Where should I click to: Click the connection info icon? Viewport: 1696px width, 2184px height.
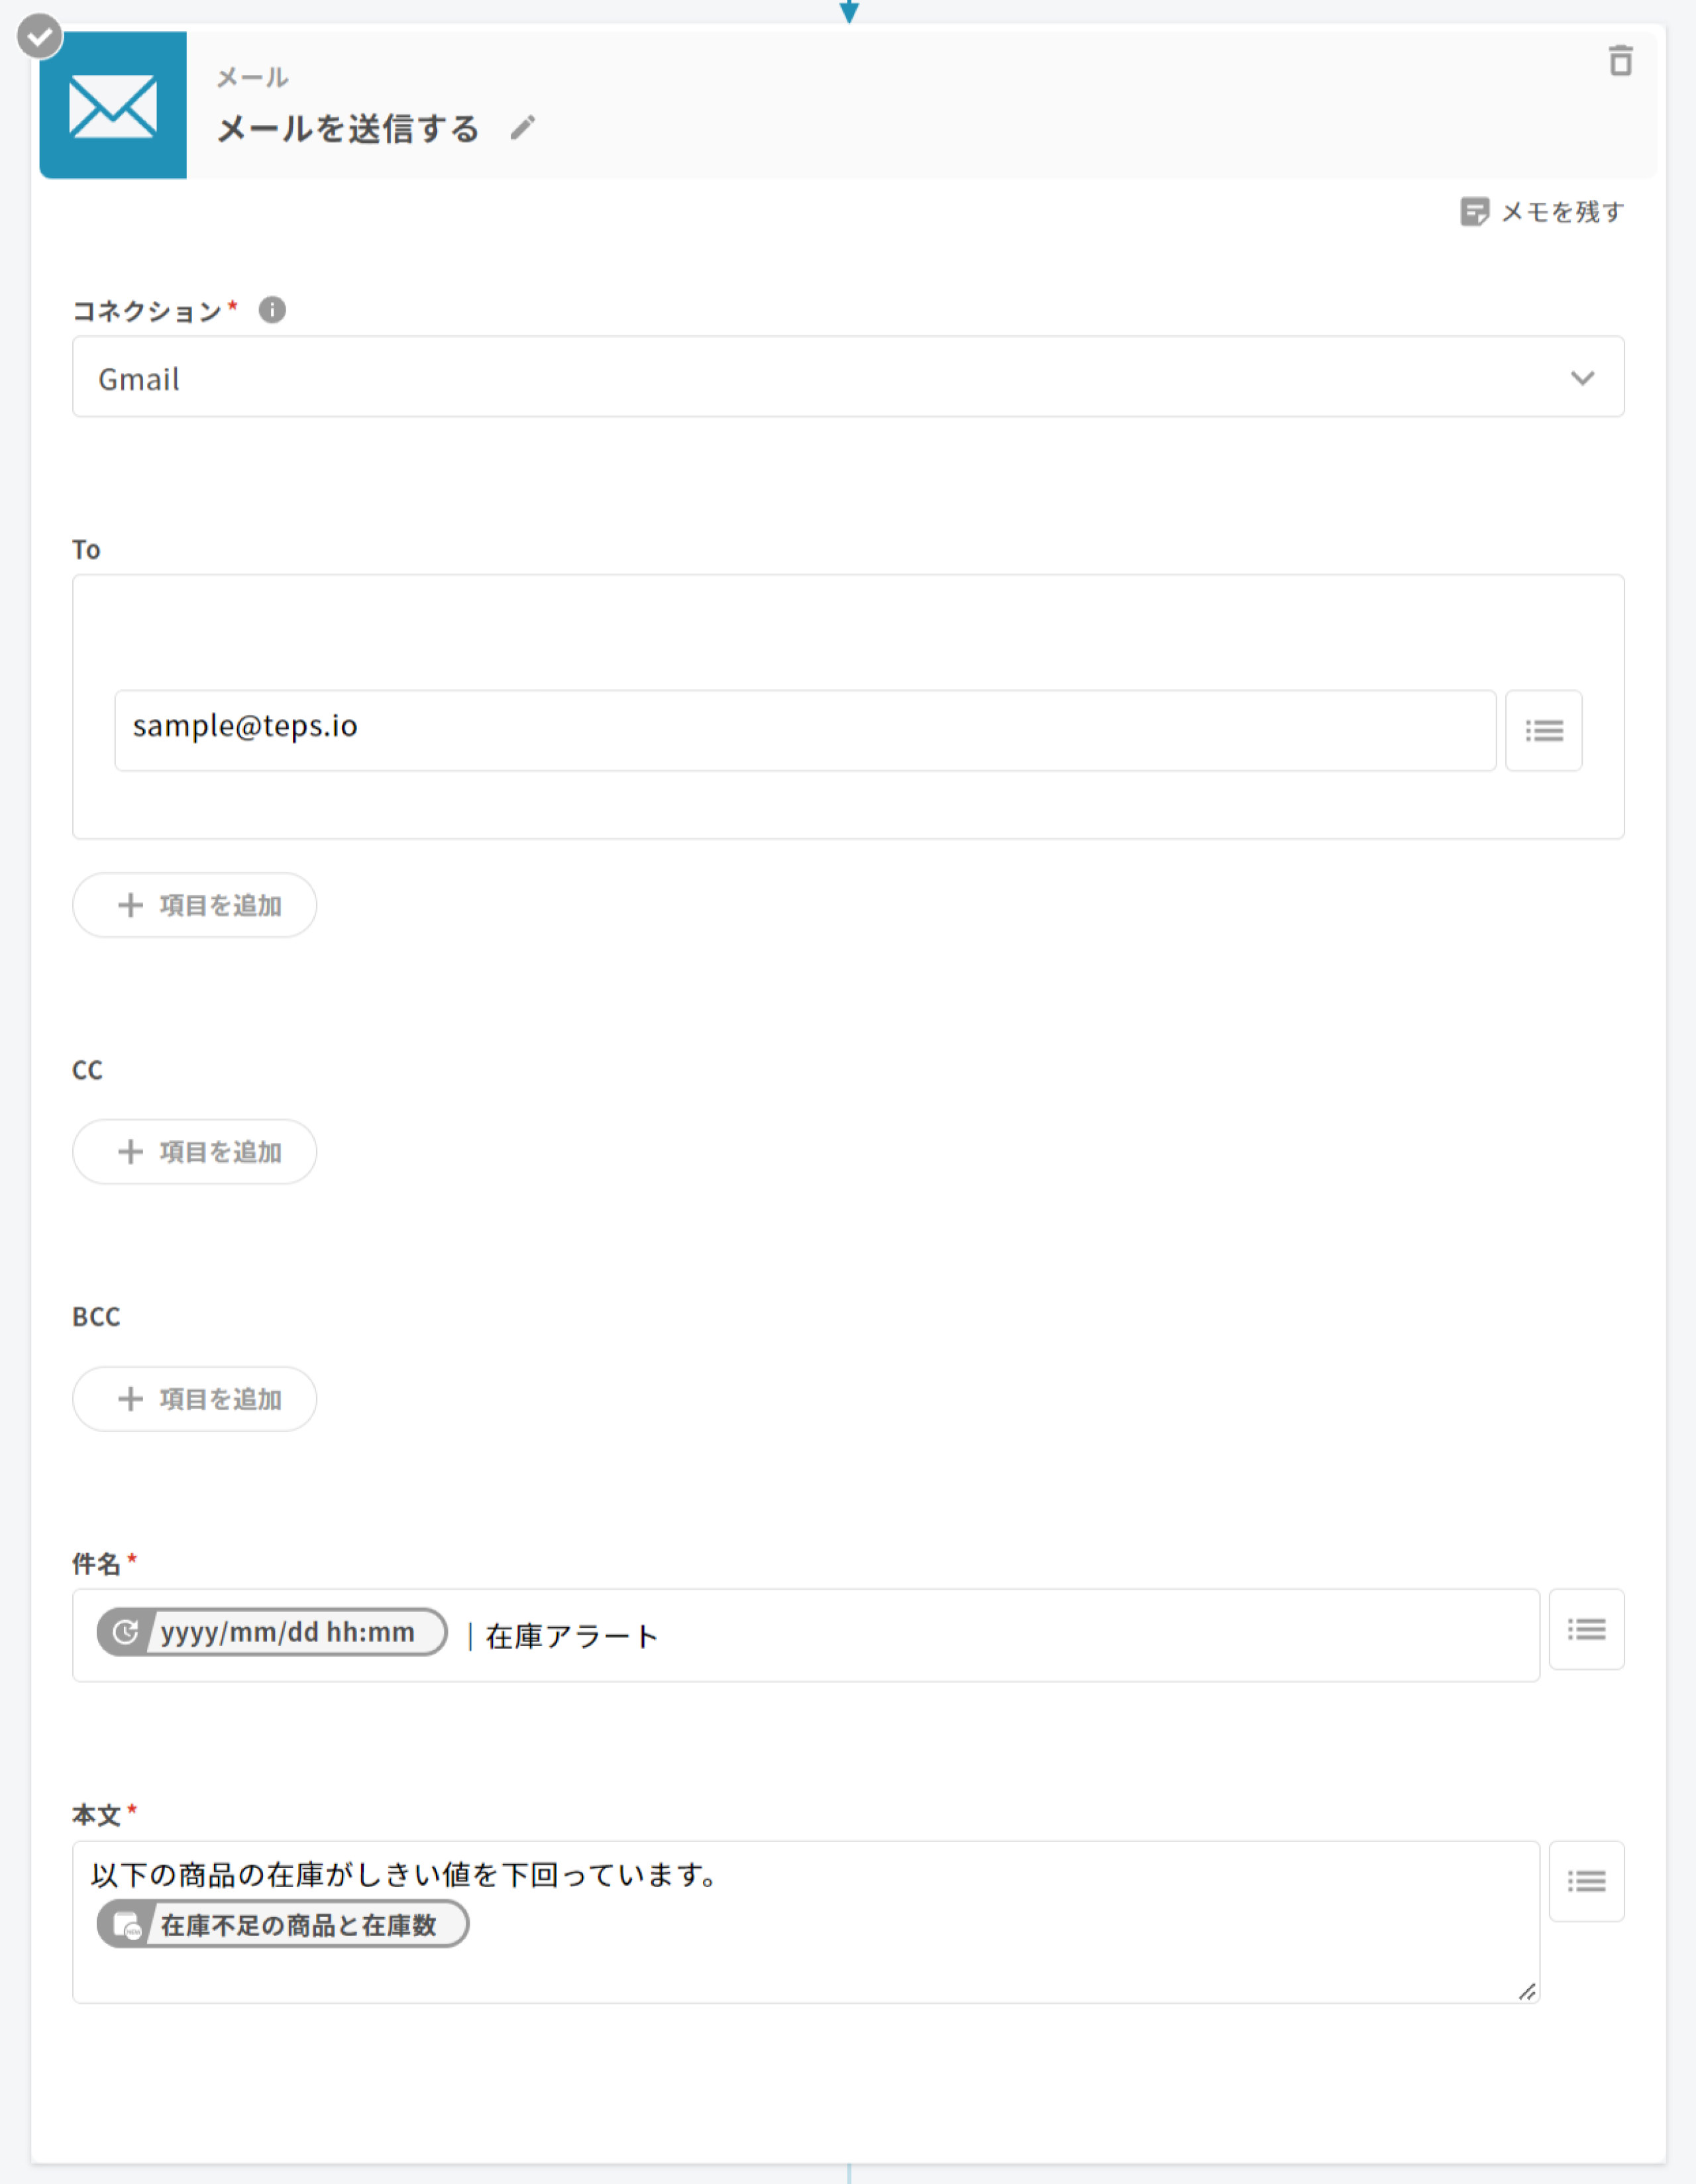tap(272, 310)
